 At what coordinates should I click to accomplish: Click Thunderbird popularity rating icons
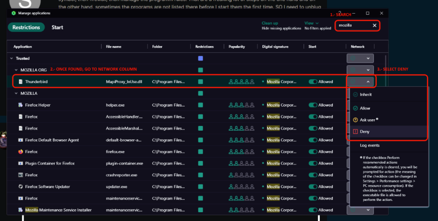click(x=241, y=82)
